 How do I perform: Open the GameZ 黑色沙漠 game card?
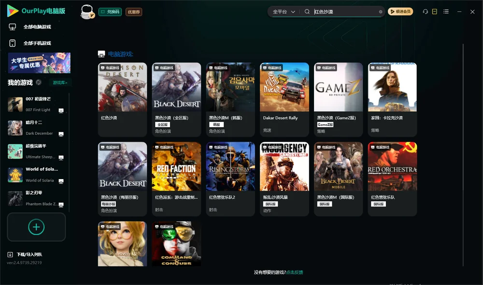338,100
